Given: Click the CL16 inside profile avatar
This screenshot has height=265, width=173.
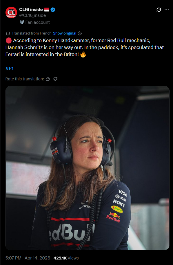Looking at the screenshot, I should click(11, 12).
